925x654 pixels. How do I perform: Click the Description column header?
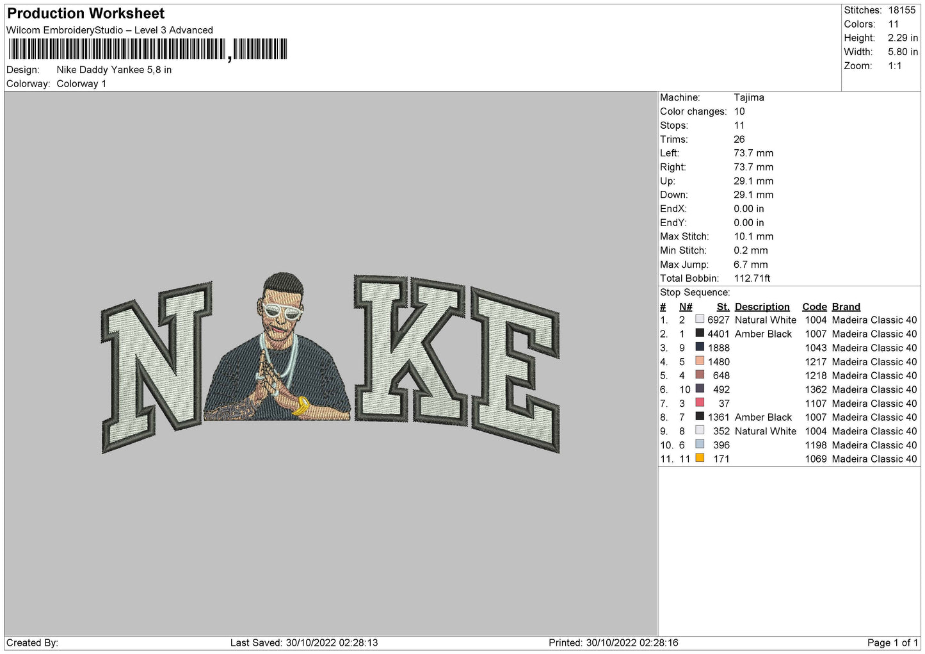pos(762,307)
